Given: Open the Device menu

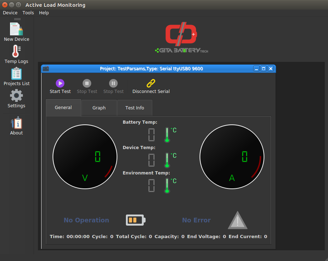Looking at the screenshot, I should coord(10,13).
